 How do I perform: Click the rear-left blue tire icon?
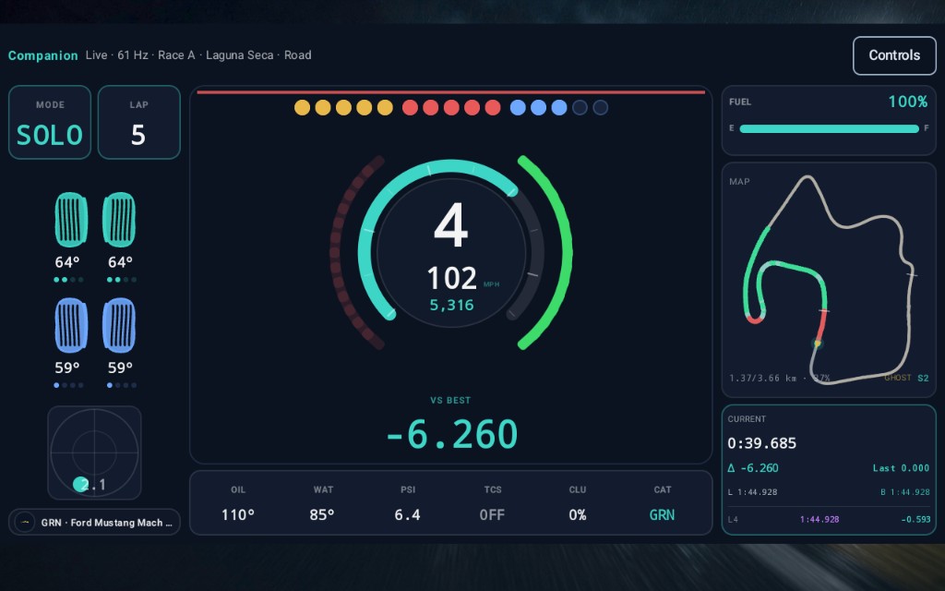point(71,325)
